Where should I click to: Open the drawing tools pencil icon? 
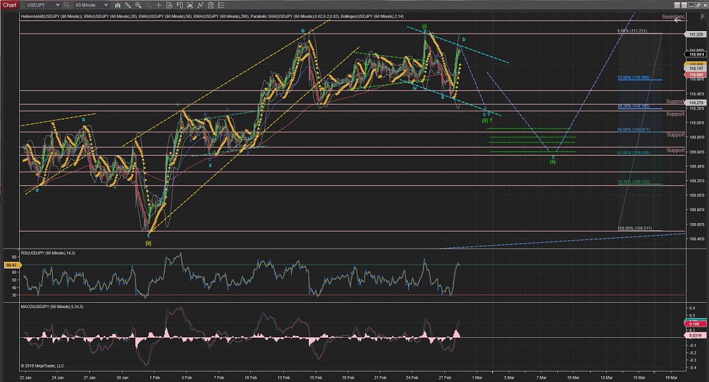(x=127, y=5)
